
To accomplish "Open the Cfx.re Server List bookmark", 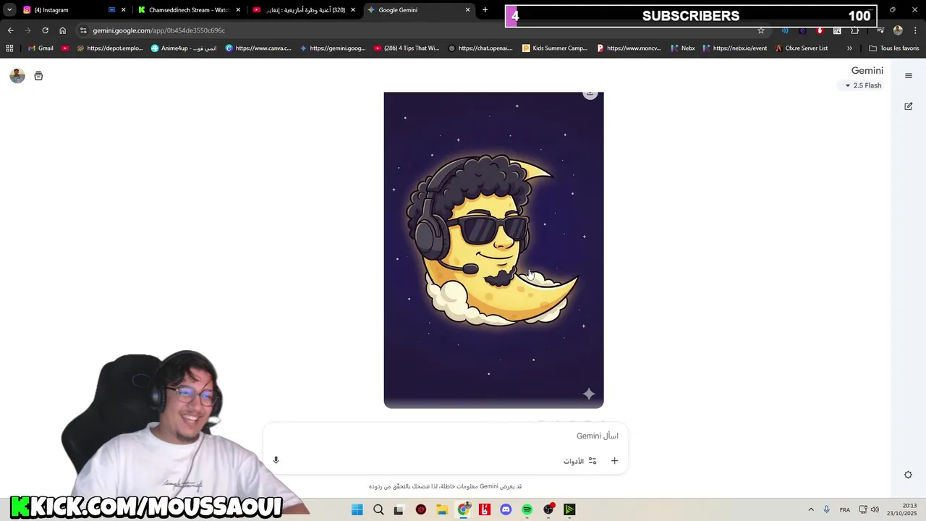I will tap(801, 48).
